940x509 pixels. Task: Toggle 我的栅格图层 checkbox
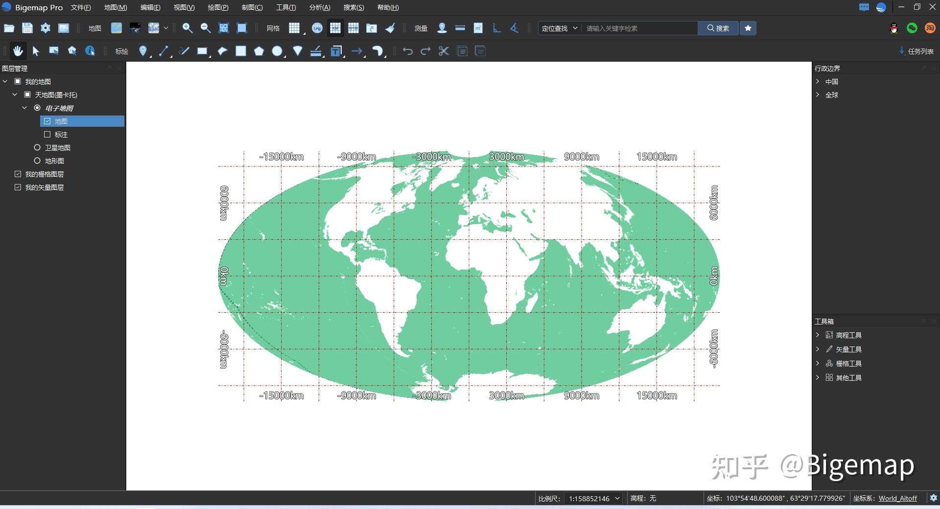pyautogui.click(x=18, y=174)
